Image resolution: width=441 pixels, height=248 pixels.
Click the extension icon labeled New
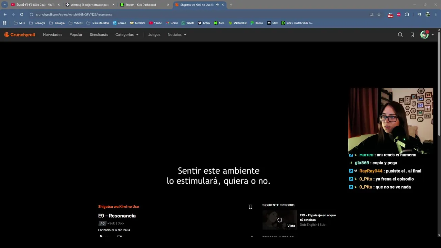pyautogui.click(x=390, y=15)
